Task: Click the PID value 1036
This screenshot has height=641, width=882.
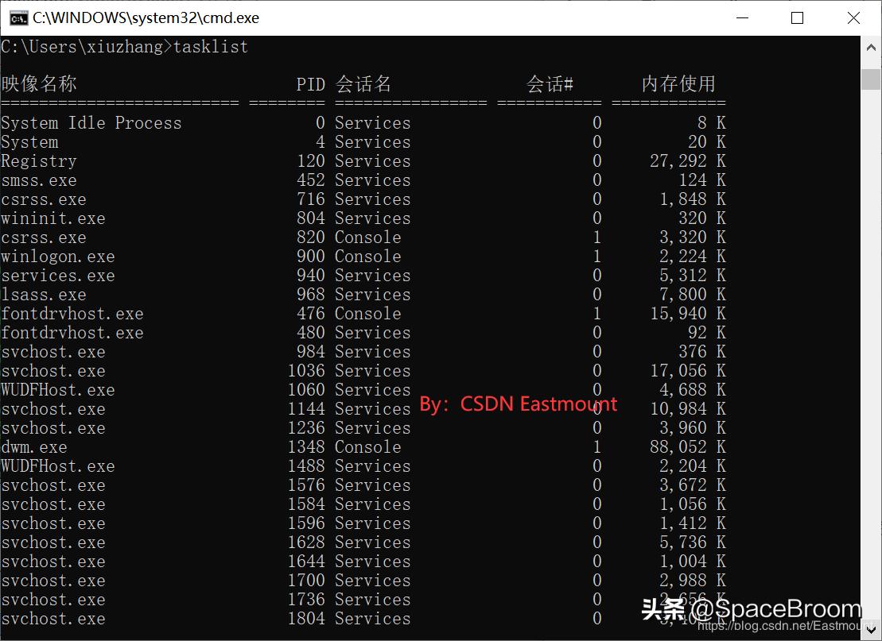Action: point(306,372)
